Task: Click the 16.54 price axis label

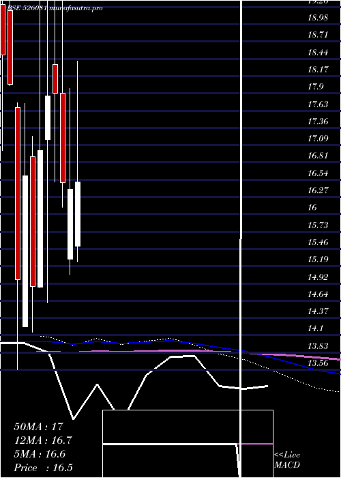Action: click(318, 173)
